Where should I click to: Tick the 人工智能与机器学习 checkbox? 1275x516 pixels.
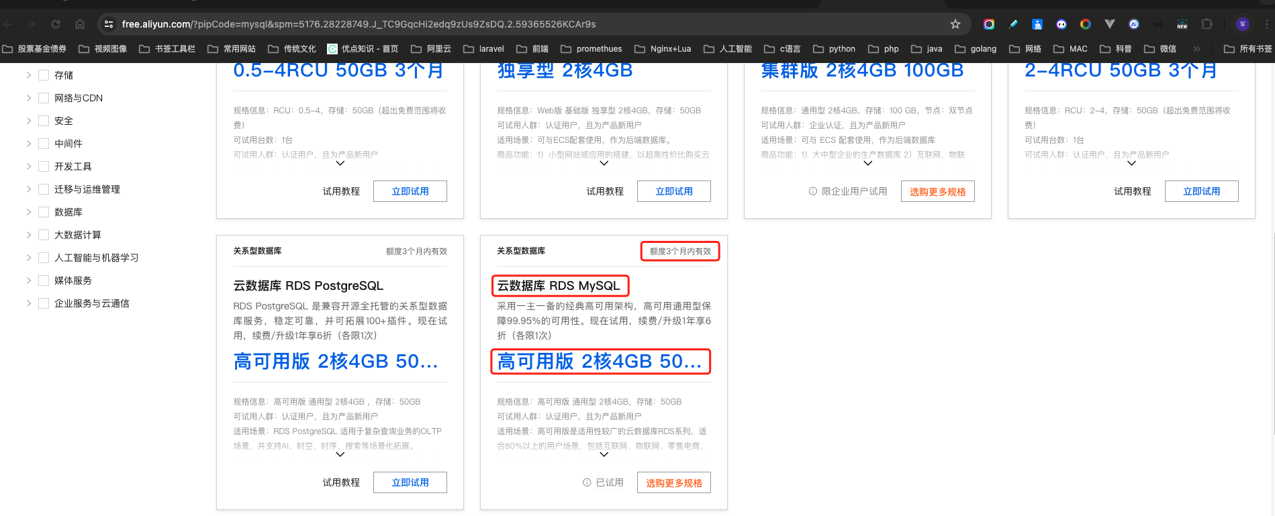pyautogui.click(x=44, y=258)
